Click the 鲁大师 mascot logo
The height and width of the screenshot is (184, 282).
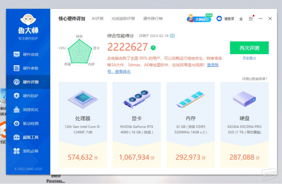coord(28,20)
